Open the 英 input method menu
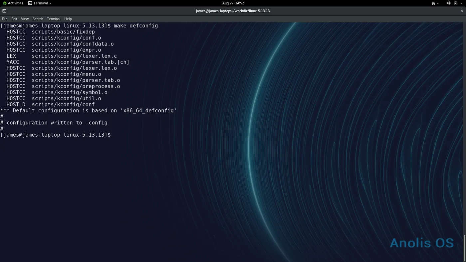This screenshot has height=262, width=466. 435,3
